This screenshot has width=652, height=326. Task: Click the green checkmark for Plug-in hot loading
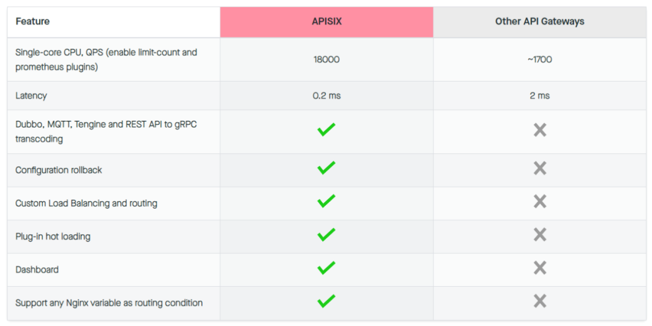click(x=327, y=234)
